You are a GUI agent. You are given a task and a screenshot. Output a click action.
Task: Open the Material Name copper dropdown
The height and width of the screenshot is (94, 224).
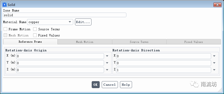point(50,22)
